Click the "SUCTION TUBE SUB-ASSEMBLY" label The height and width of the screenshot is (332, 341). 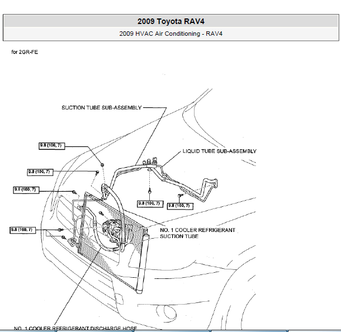pyautogui.click(x=102, y=108)
